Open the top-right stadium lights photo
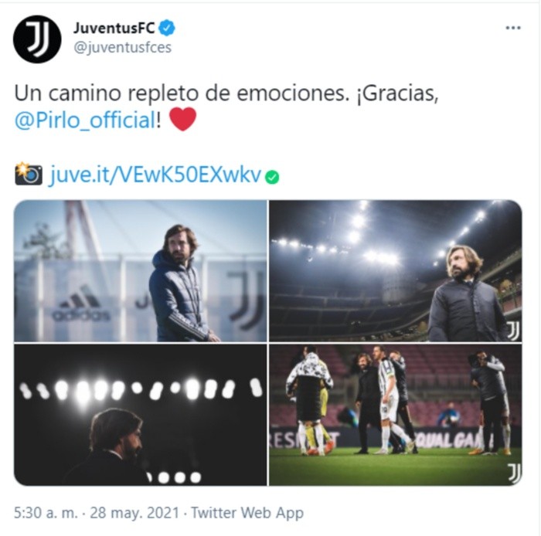541x536 pixels. [396, 271]
